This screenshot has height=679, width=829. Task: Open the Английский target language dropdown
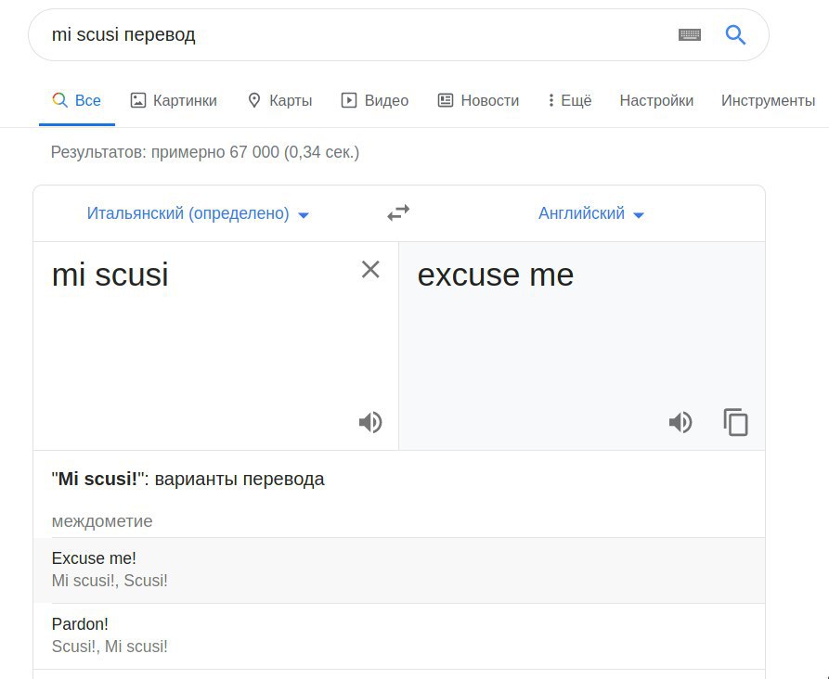click(x=591, y=213)
